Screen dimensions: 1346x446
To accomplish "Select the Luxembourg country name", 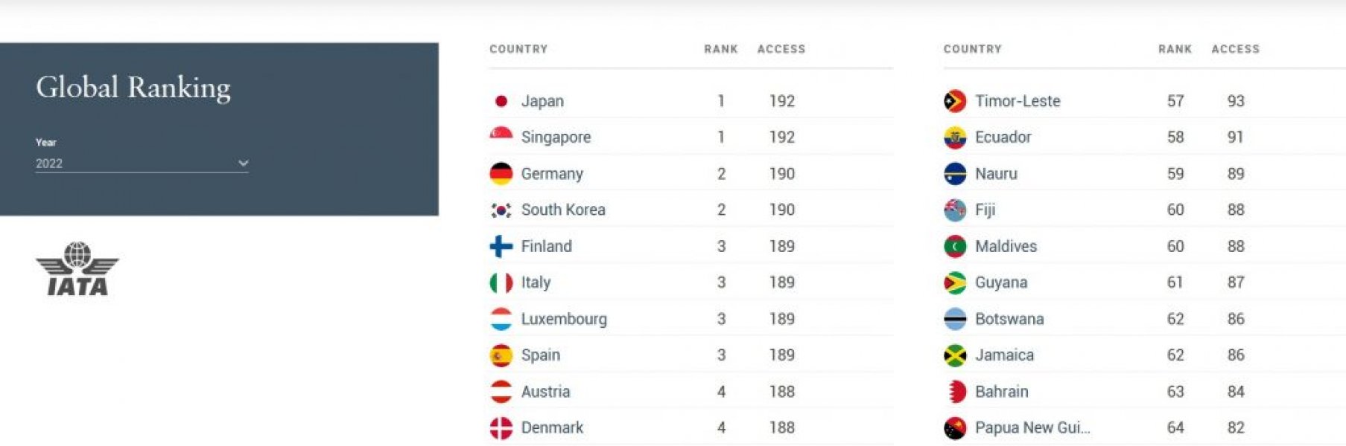I will [564, 319].
